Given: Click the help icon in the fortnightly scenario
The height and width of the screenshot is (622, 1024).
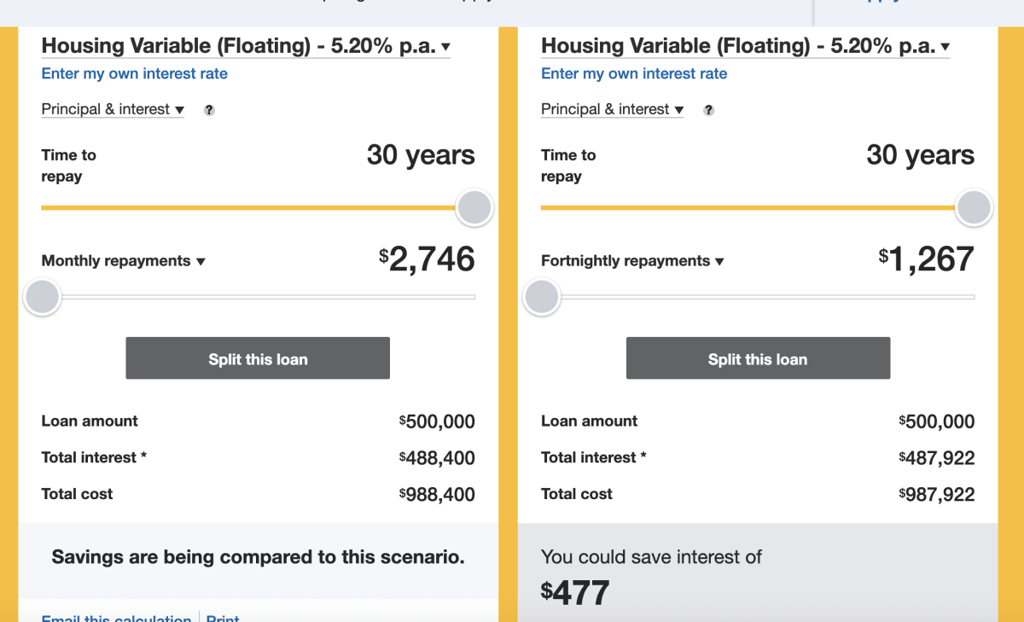Looking at the screenshot, I should pyautogui.click(x=708, y=110).
